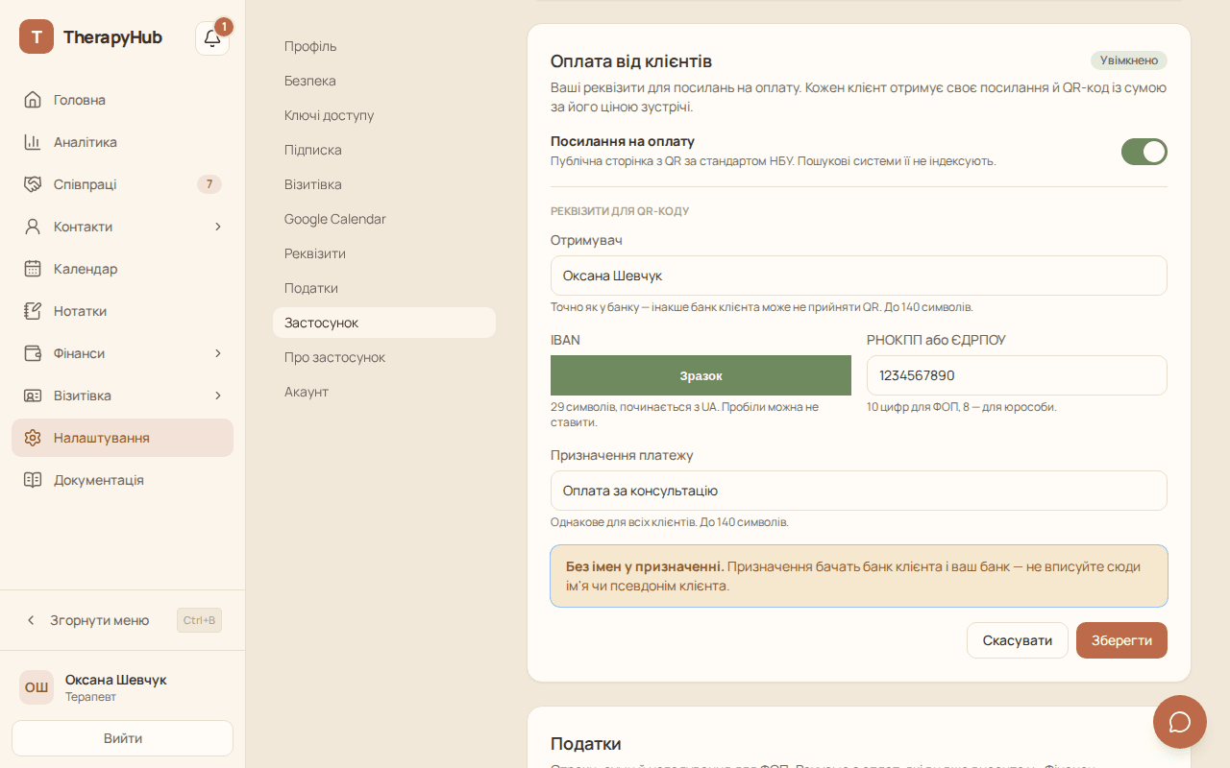The width and height of the screenshot is (1230, 768).
Task: Click the Головна home icon
Action: tap(33, 100)
